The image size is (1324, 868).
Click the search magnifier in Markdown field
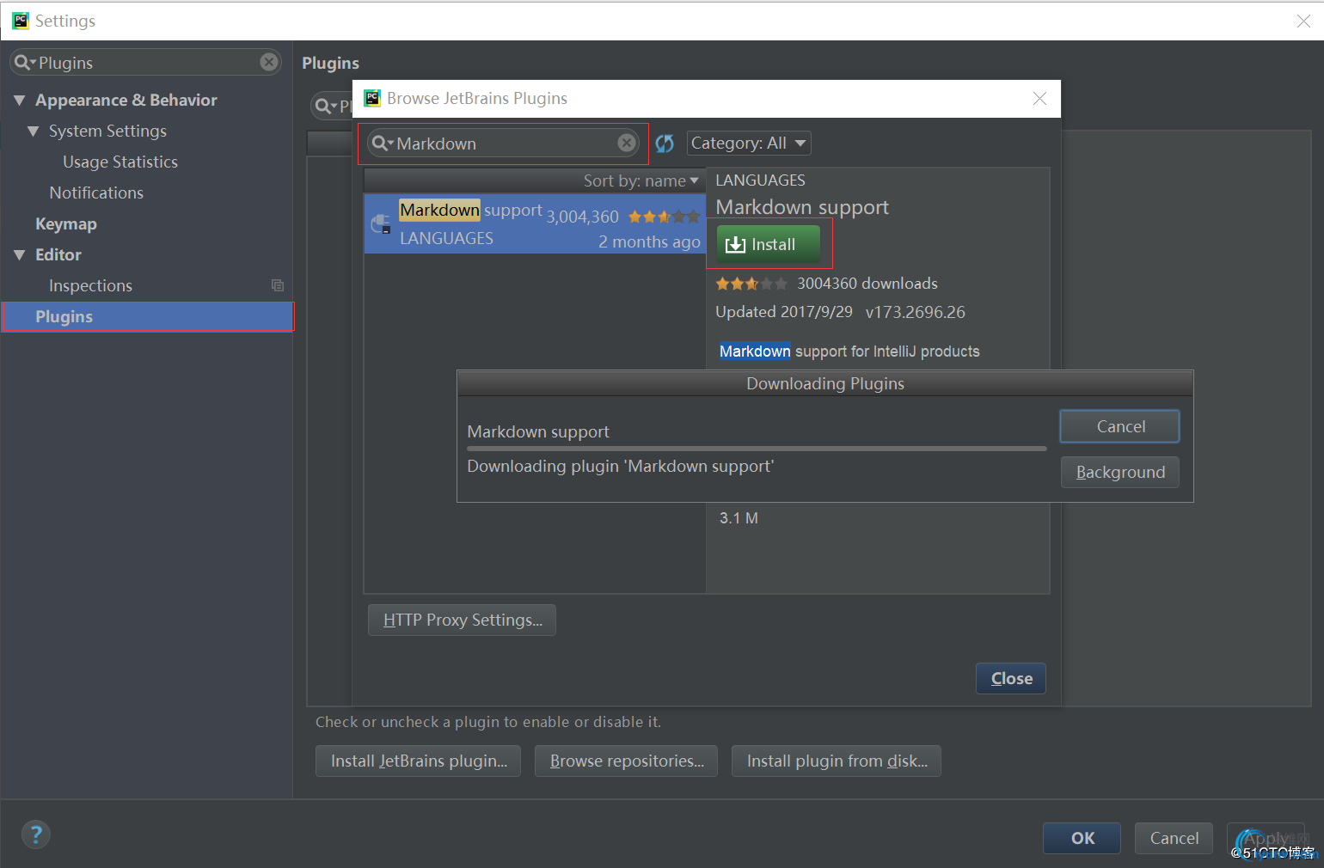point(382,144)
